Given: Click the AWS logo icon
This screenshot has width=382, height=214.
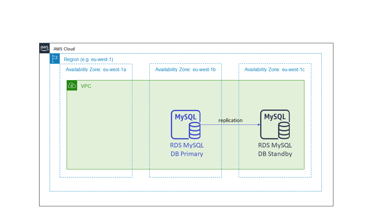Looking at the screenshot, I should point(44,48).
